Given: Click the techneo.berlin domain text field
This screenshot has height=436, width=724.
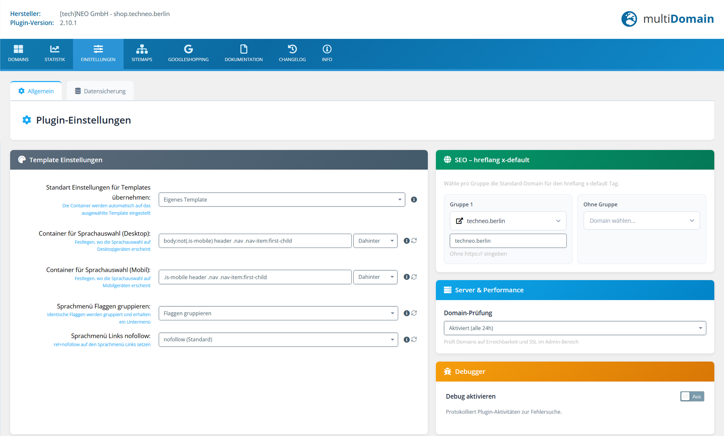Looking at the screenshot, I should 508,241.
